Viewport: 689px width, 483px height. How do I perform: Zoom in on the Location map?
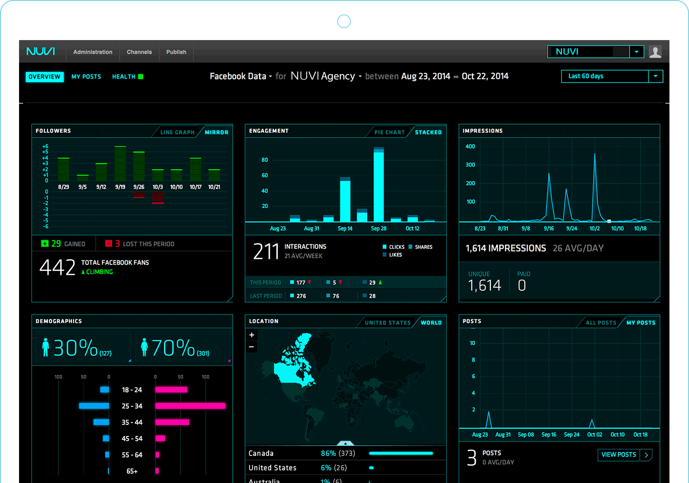click(x=252, y=334)
